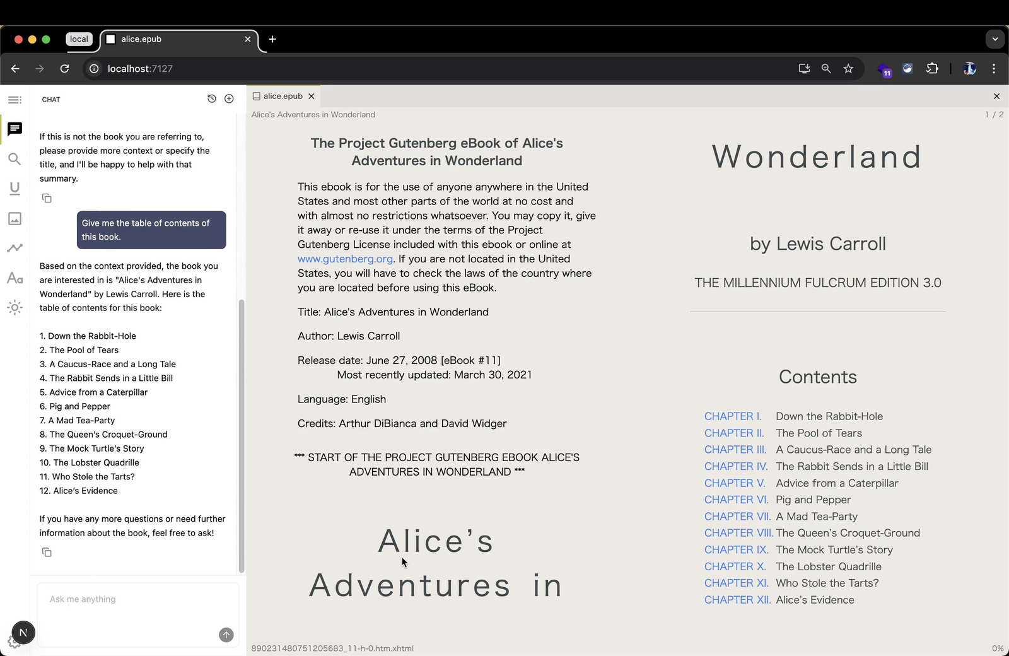Go to CHAPTER I. link
The image size is (1009, 656).
tap(733, 416)
